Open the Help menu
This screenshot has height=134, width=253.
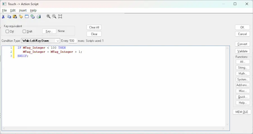33,10
